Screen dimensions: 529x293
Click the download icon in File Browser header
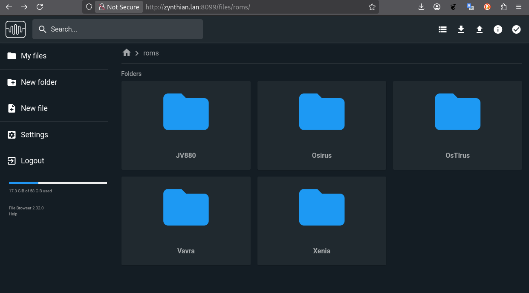(x=461, y=29)
